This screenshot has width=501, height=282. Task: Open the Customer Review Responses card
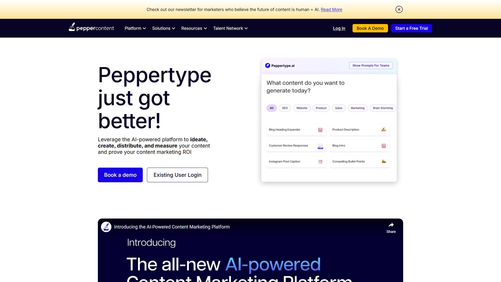point(296,146)
